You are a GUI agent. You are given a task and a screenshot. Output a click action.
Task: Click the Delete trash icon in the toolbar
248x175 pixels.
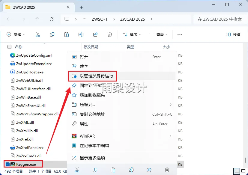(x=110, y=34)
